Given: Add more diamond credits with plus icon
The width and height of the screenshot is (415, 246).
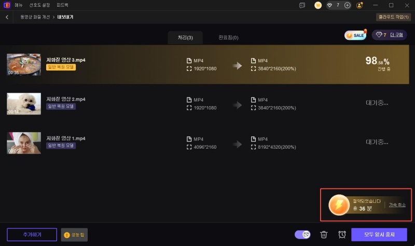Looking at the screenshot, I should 347,5.
